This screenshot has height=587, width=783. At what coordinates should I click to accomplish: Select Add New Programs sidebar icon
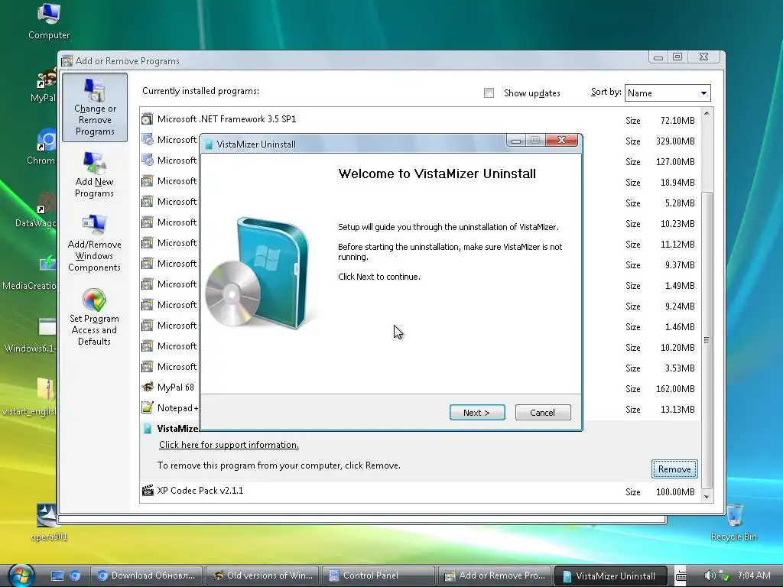point(94,175)
